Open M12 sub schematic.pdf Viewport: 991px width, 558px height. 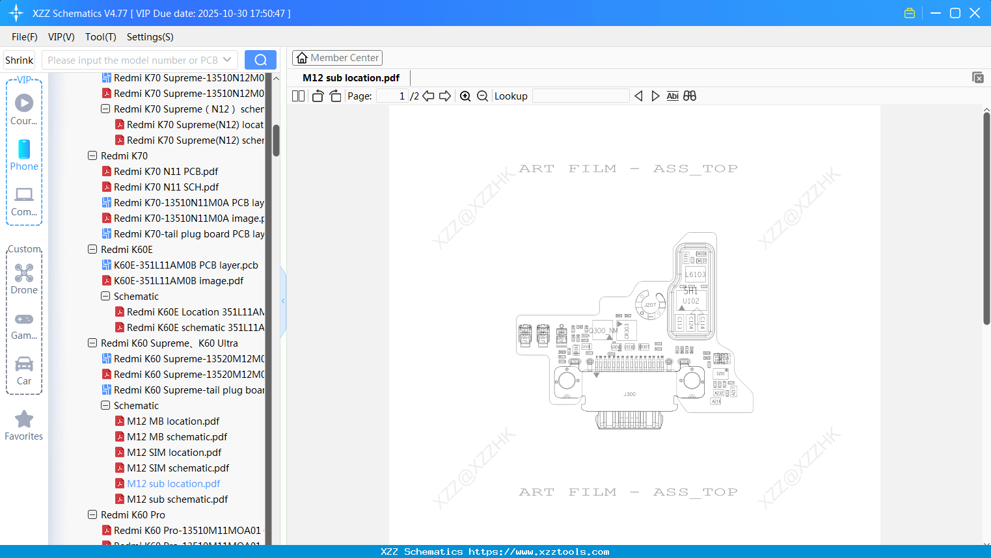[x=178, y=499]
